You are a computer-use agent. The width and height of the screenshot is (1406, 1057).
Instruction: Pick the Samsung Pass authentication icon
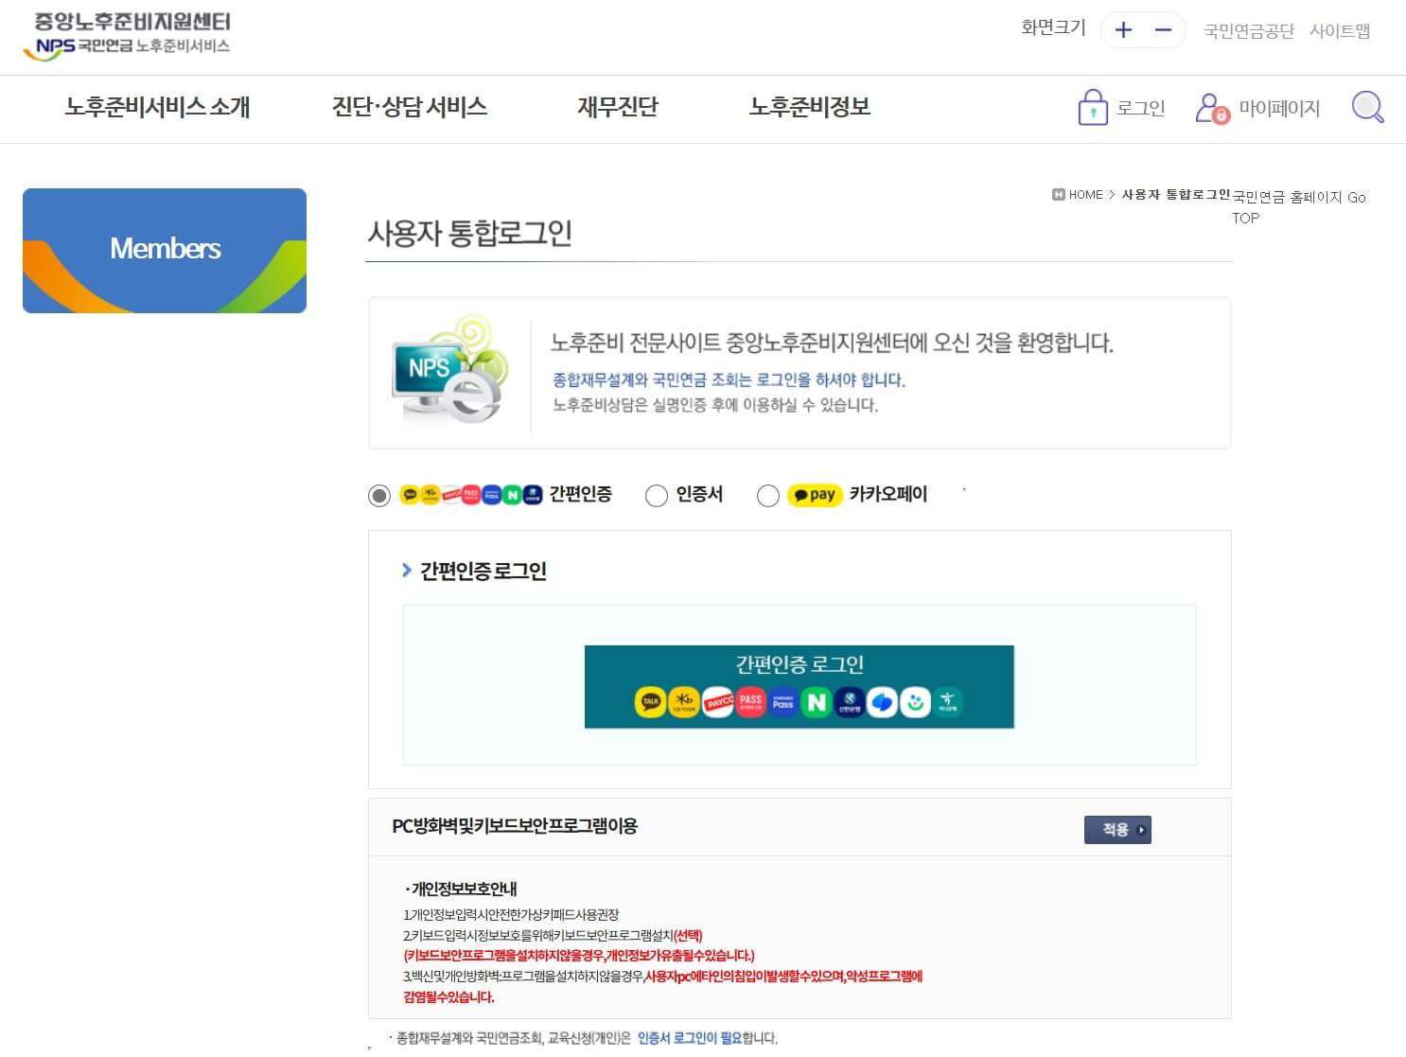[782, 701]
